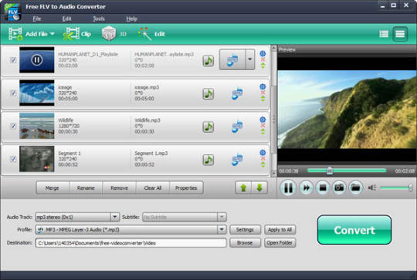Stop the preview playback
The height and width of the screenshot is (280, 417).
(323, 187)
